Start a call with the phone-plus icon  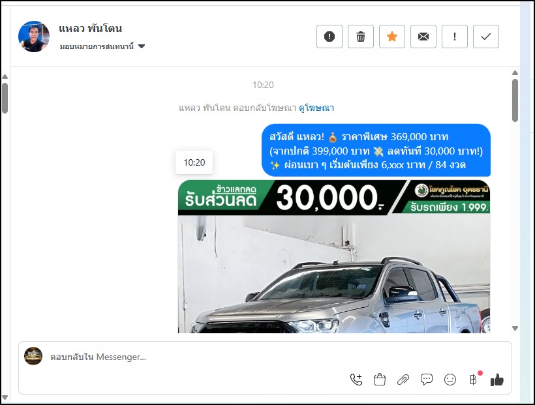coord(356,380)
